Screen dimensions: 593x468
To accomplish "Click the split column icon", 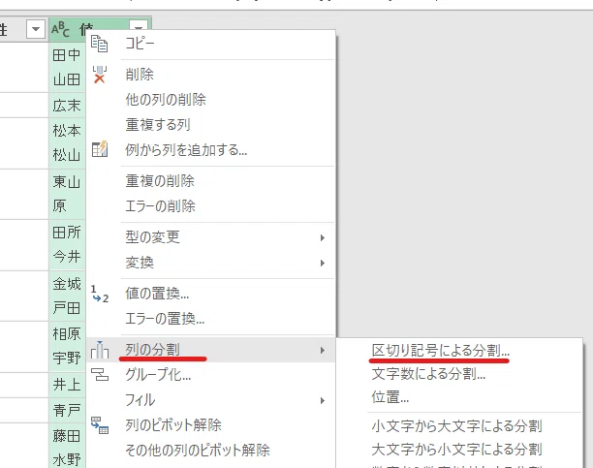I will tap(100, 350).
